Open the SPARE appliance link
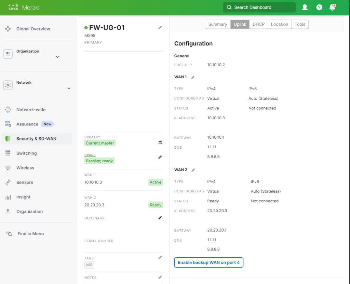This screenshot has width=350, height=284. tap(90, 155)
